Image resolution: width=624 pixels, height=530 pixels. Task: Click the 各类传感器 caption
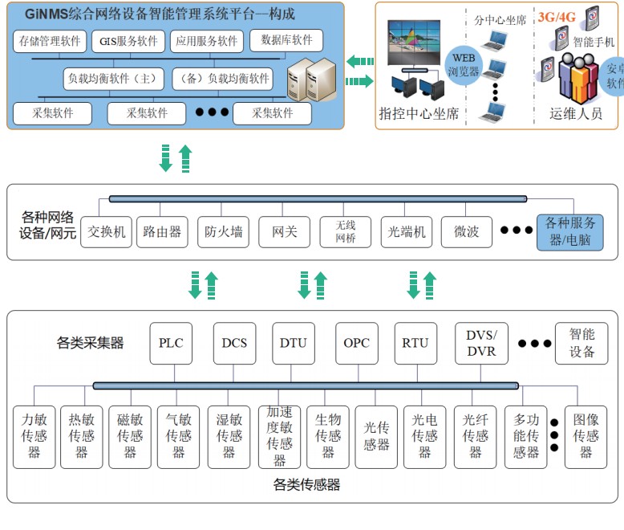[306, 484]
